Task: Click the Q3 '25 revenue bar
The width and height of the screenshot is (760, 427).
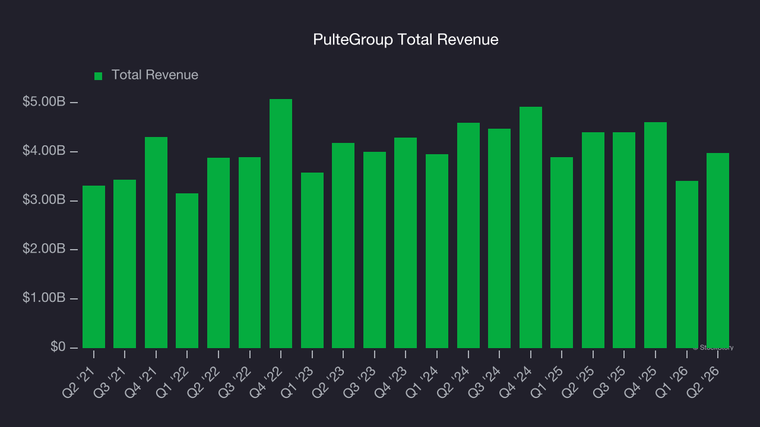Action: [624, 240]
